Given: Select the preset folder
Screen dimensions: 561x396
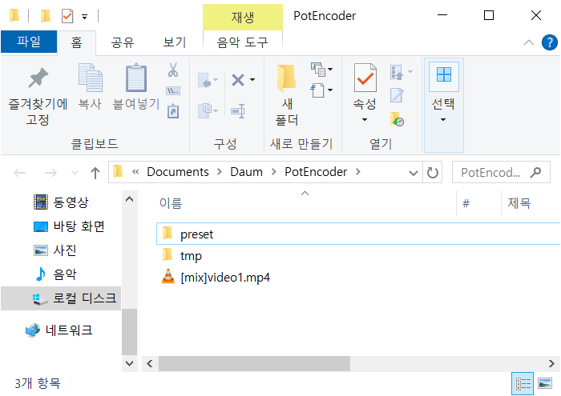Looking at the screenshot, I should pyautogui.click(x=358, y=234).
